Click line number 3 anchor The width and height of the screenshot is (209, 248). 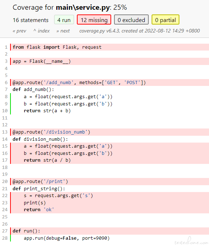point(6,61)
